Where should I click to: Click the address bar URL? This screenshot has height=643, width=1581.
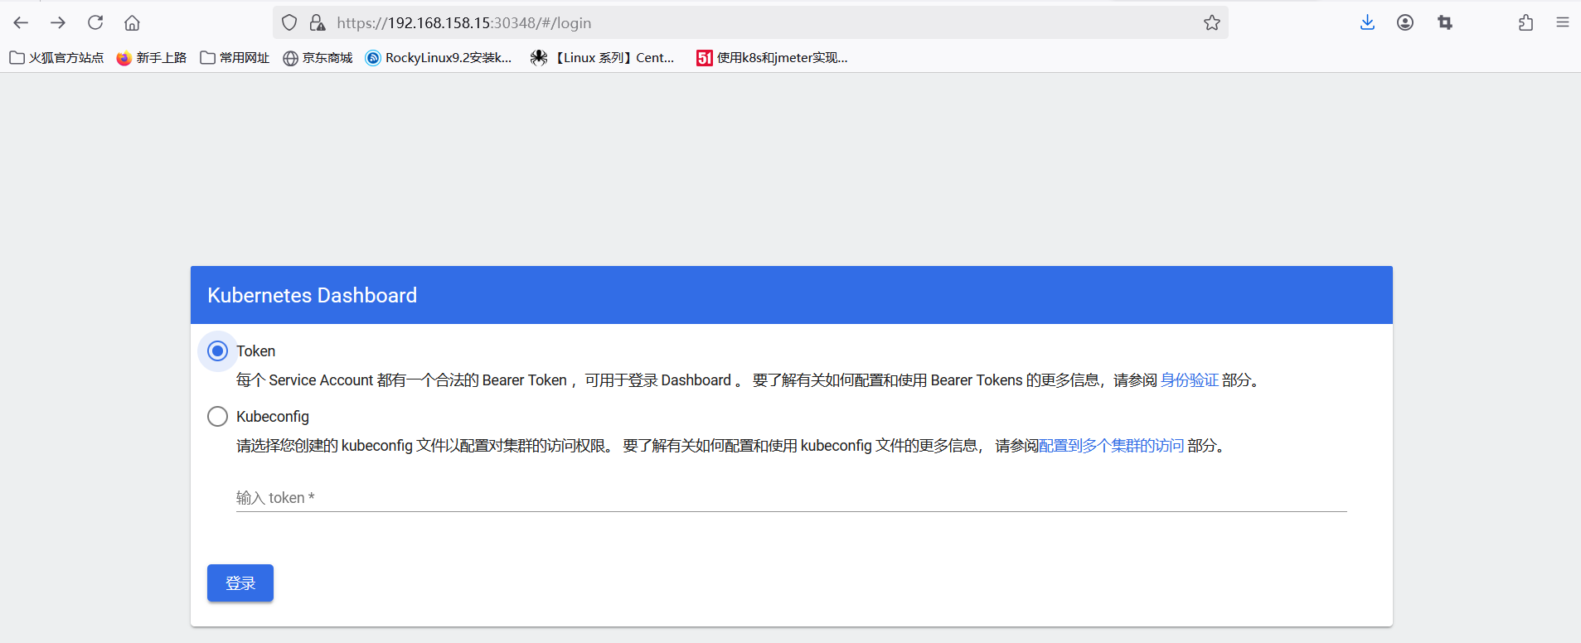pos(464,23)
